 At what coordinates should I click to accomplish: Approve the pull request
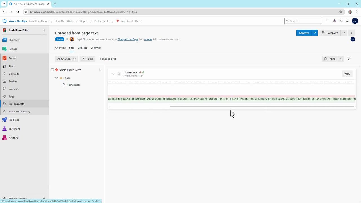304,33
